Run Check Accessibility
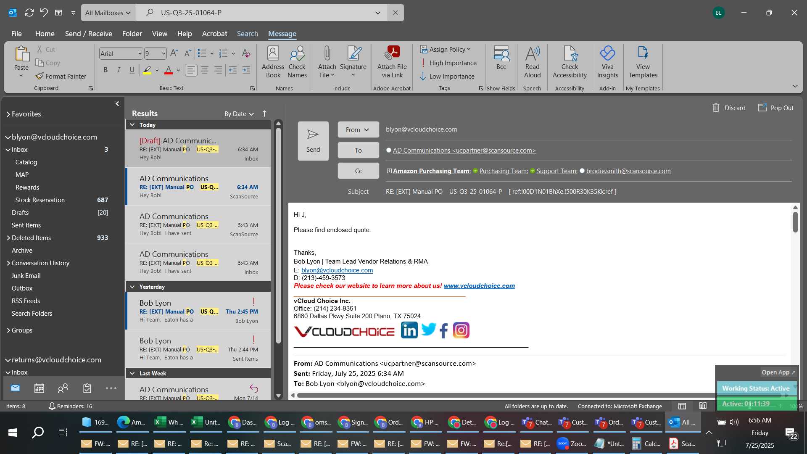Viewport: 807px width, 454px height. [x=570, y=62]
